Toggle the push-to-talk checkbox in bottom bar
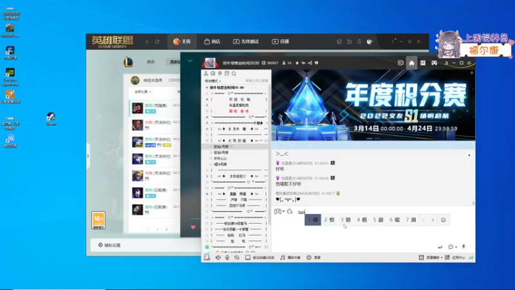515x290 pixels. click(x=248, y=257)
